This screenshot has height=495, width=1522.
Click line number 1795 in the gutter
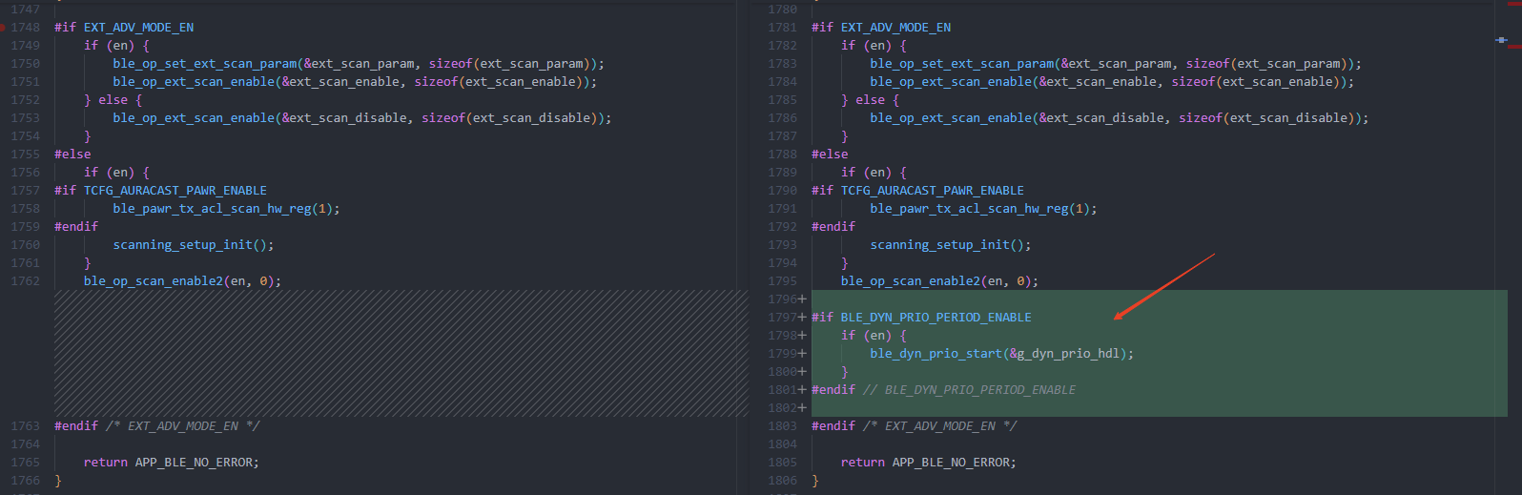click(x=782, y=281)
